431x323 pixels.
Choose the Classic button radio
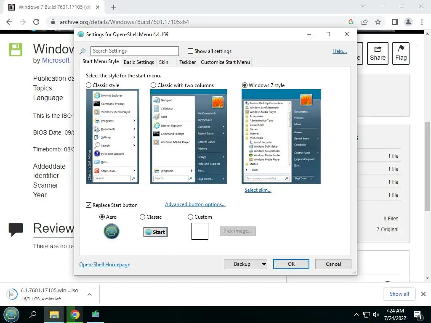pyautogui.click(x=142, y=217)
